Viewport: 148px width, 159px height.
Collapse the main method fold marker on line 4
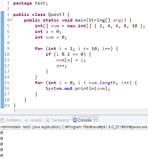[11, 19]
